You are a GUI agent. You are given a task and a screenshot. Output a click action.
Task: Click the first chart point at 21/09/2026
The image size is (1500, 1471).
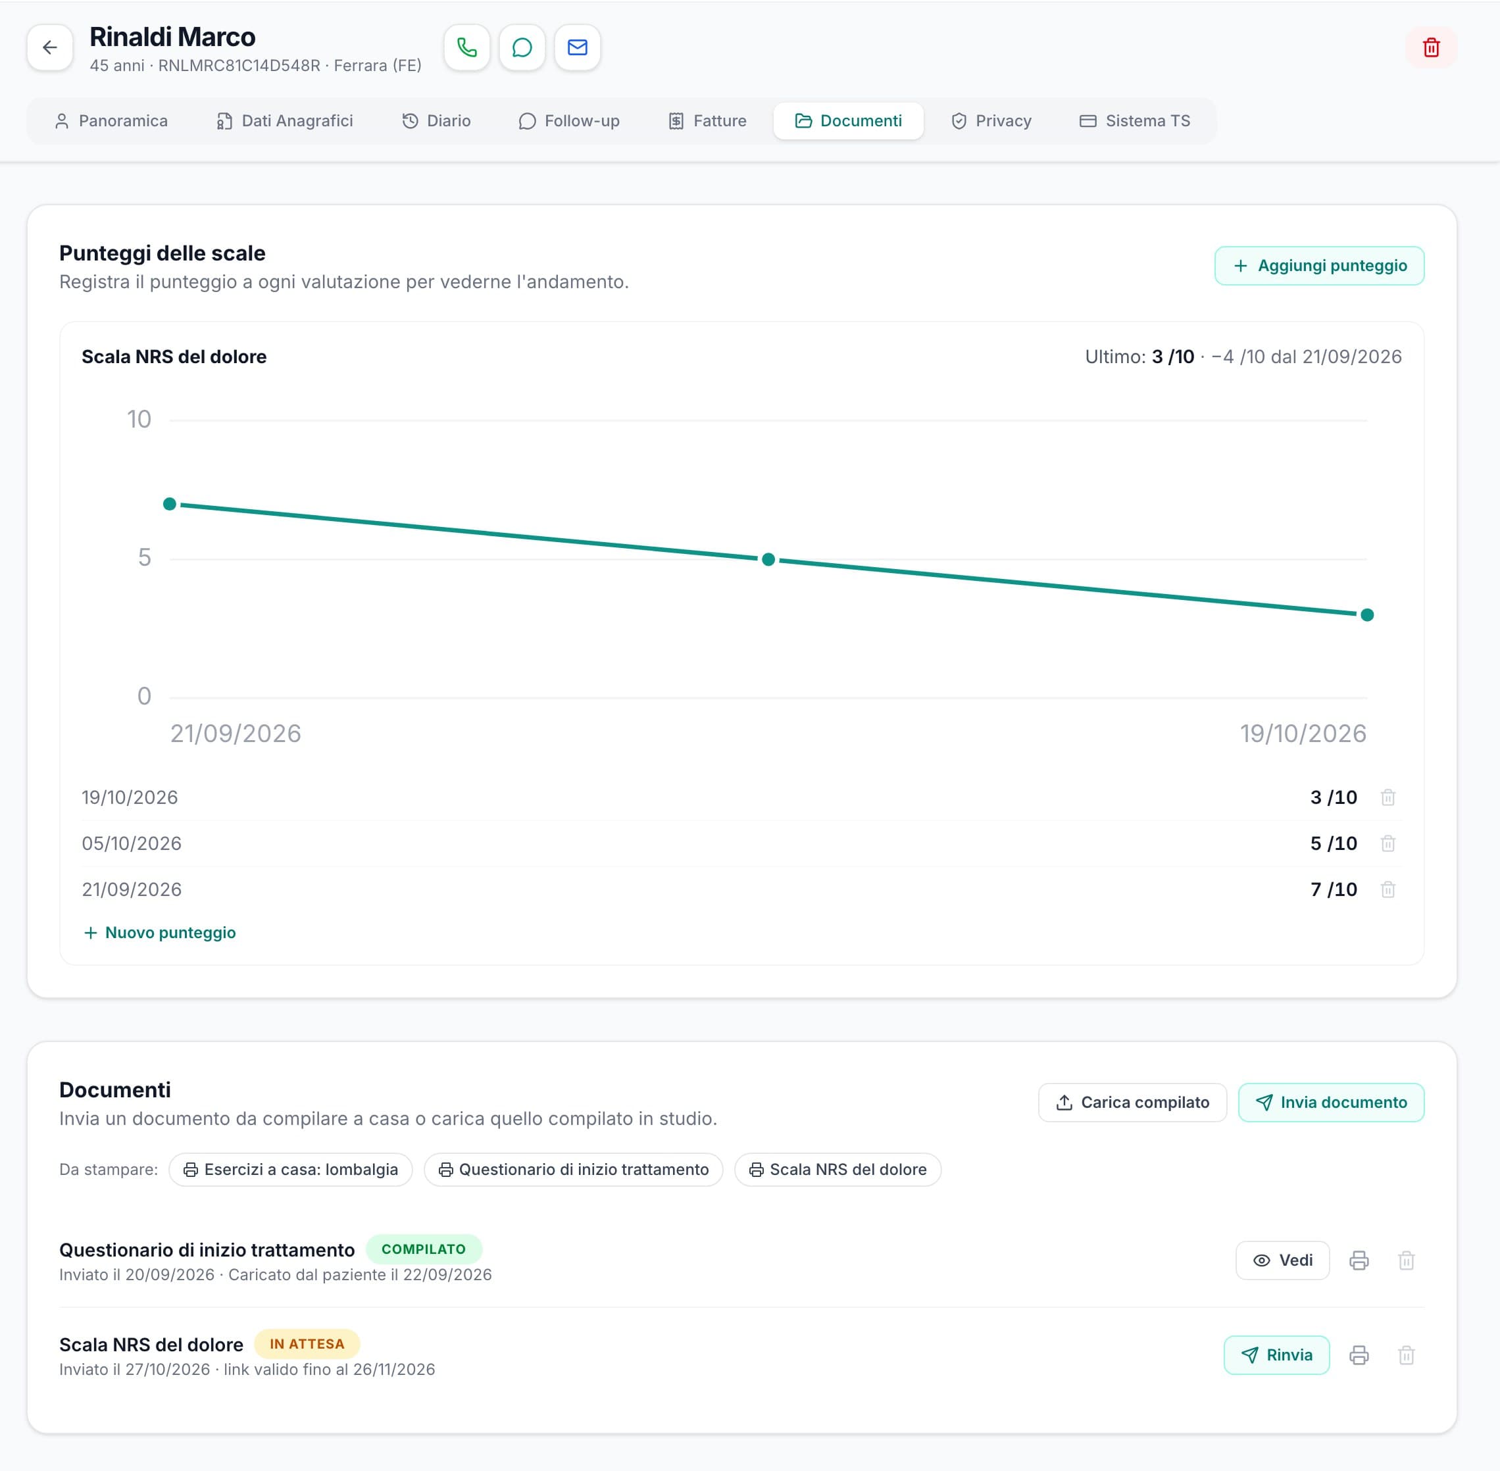tap(170, 504)
